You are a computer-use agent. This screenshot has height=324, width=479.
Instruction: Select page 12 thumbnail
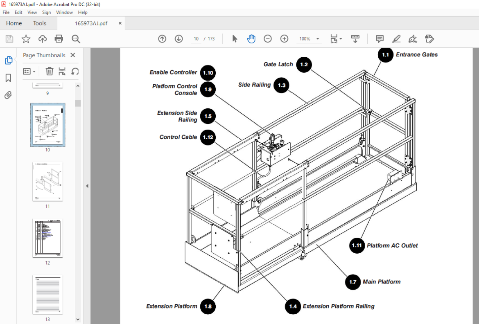click(47, 238)
